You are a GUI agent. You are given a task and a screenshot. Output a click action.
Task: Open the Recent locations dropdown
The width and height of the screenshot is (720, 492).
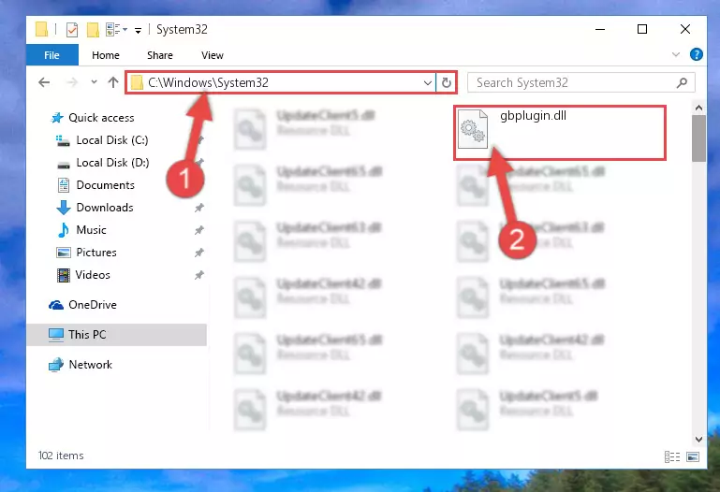click(x=94, y=82)
